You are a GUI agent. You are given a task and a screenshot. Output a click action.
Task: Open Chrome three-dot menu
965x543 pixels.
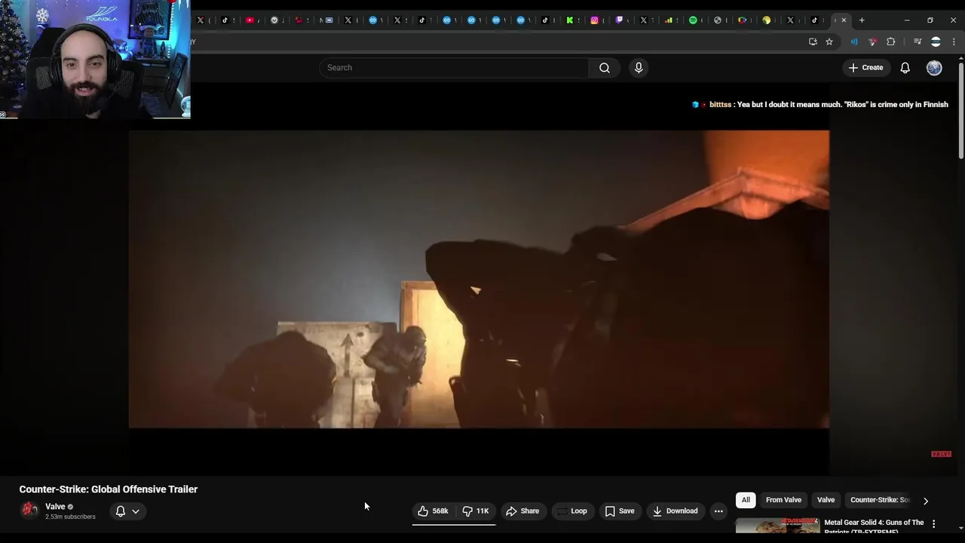click(954, 42)
